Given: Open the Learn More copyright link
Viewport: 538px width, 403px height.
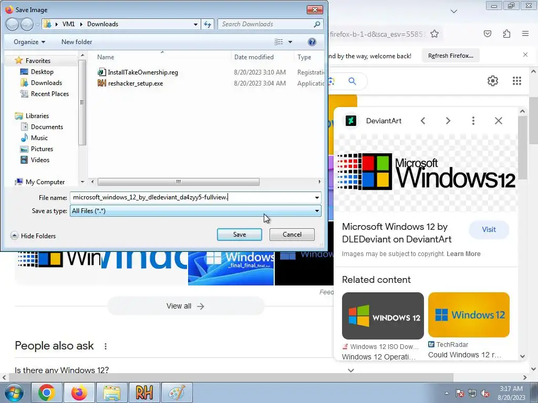Looking at the screenshot, I should coord(463,254).
